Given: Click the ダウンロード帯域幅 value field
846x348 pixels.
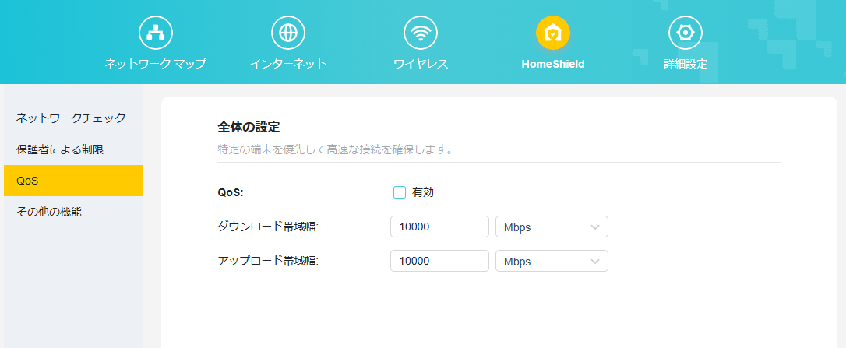Looking at the screenshot, I should click(439, 227).
